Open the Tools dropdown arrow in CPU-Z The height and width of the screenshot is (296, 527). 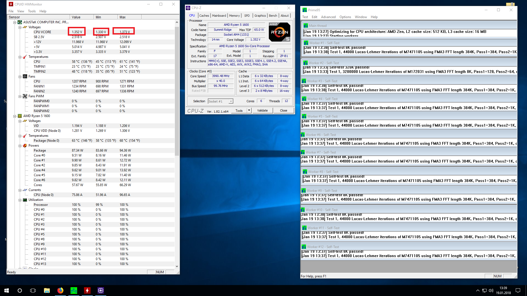(x=249, y=110)
